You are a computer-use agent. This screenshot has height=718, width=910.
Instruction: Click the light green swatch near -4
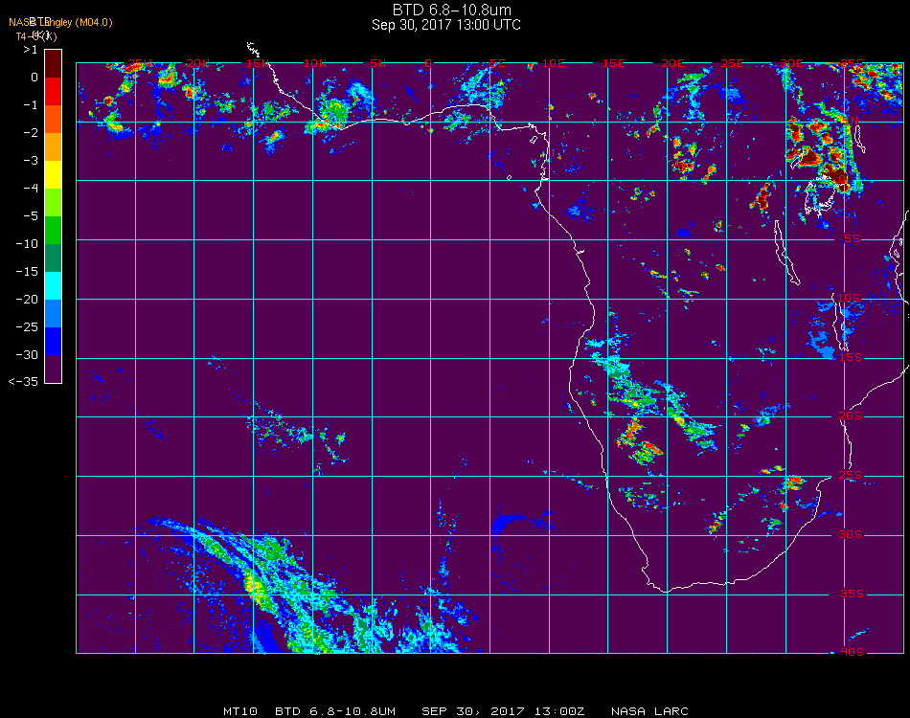[53, 202]
